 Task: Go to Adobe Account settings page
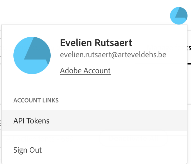click(85, 71)
